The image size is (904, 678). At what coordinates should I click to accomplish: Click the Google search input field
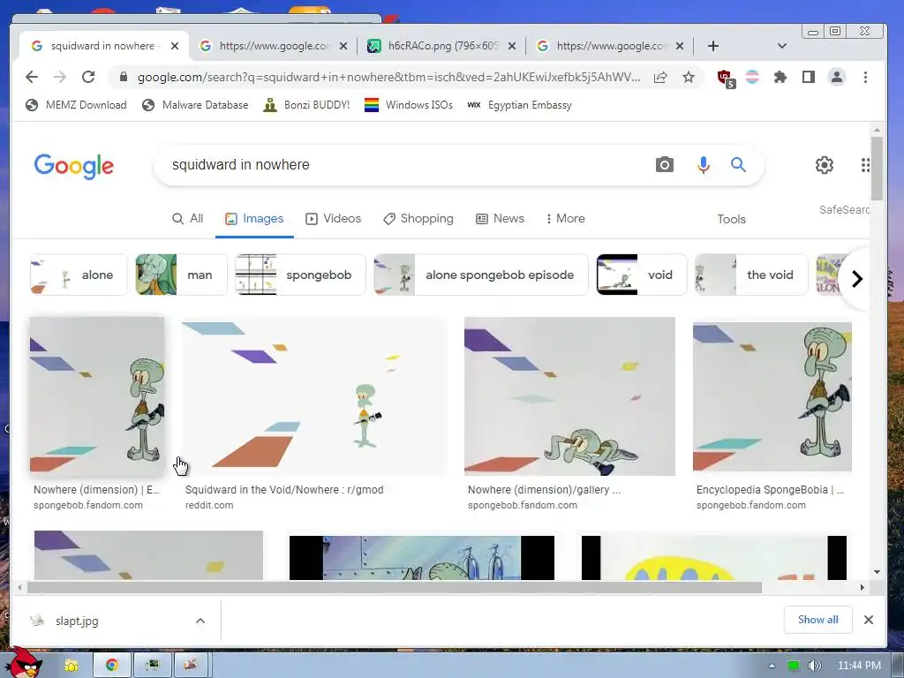point(403,165)
